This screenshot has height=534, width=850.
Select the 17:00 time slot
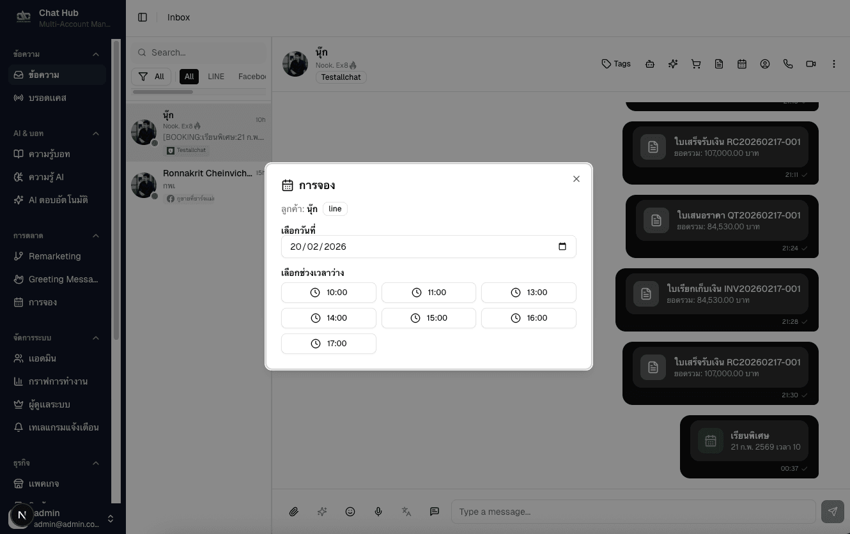[x=328, y=343]
